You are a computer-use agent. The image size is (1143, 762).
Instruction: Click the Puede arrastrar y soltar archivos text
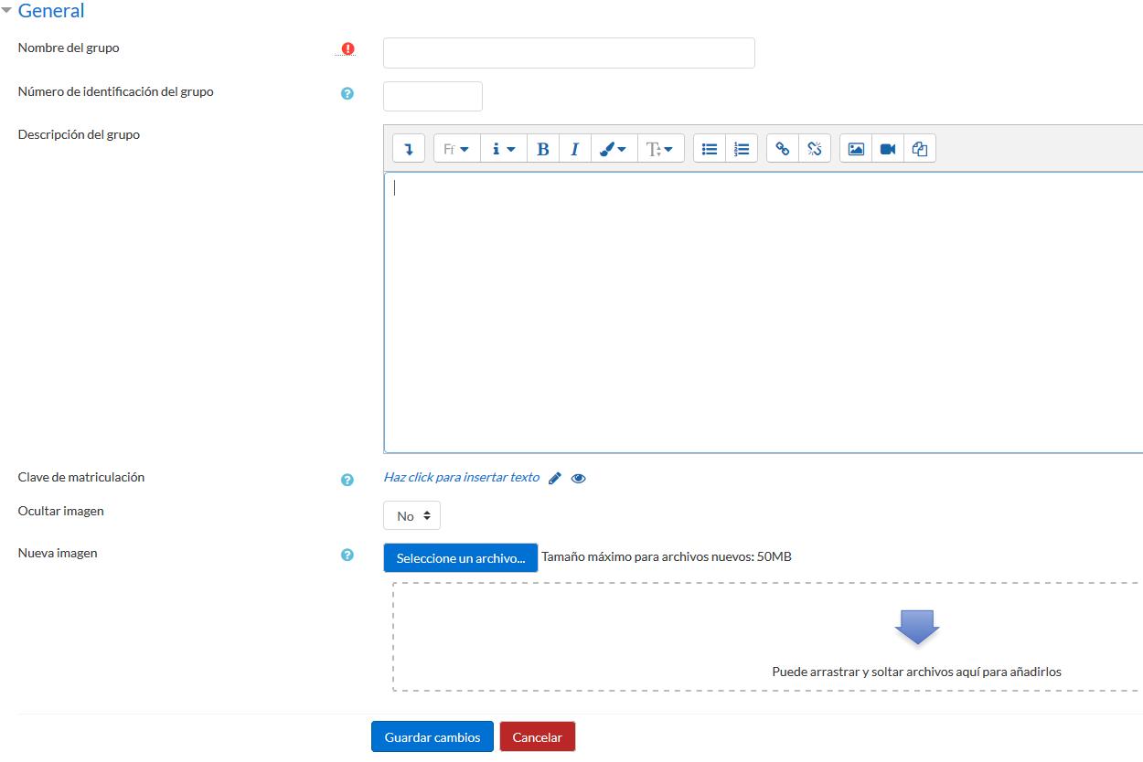tap(916, 672)
